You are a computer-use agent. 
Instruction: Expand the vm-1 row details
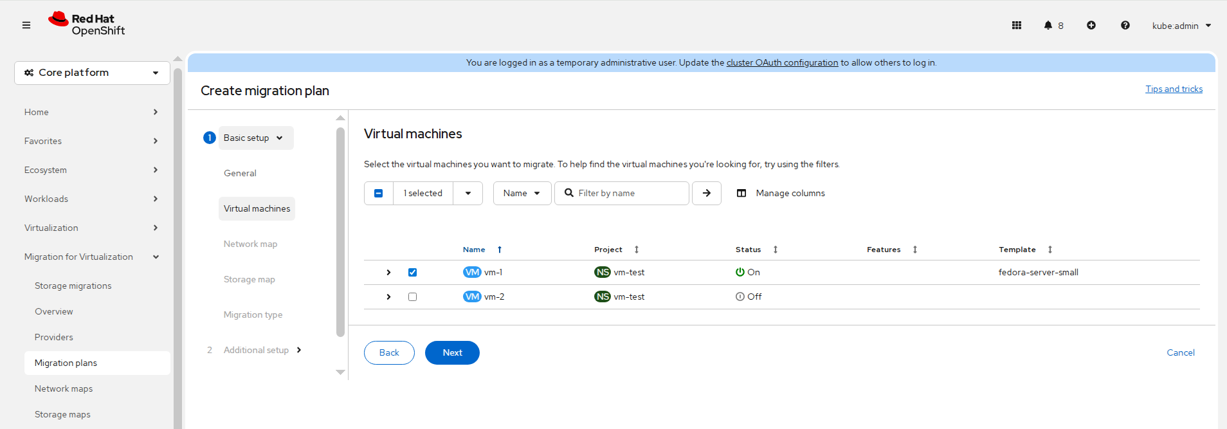coord(388,272)
